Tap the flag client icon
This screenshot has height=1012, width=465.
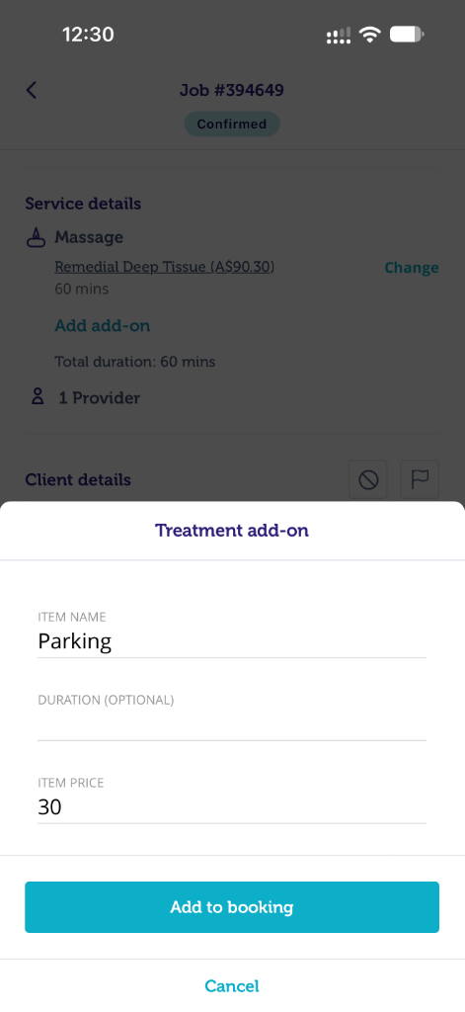[x=420, y=479]
